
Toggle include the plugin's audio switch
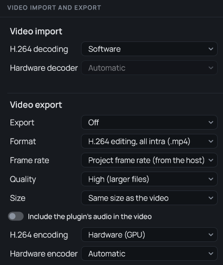click(x=16, y=216)
